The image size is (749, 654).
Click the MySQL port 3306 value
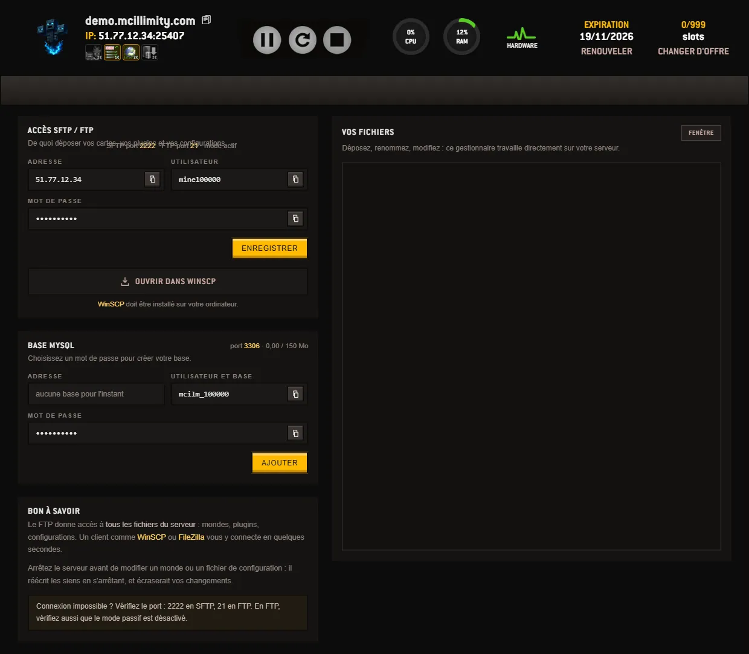pos(252,346)
